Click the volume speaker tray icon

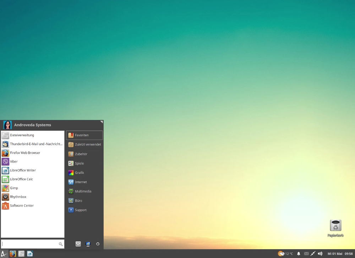point(320,254)
